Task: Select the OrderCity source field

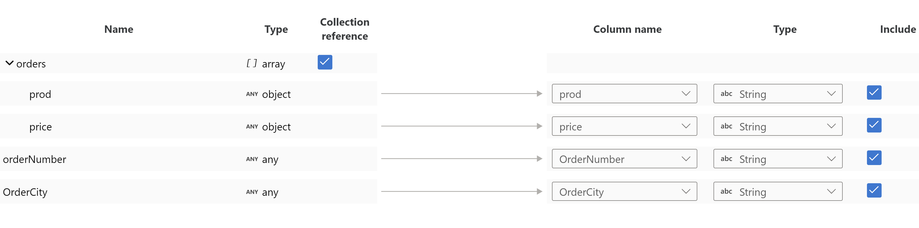Action: [x=25, y=192]
